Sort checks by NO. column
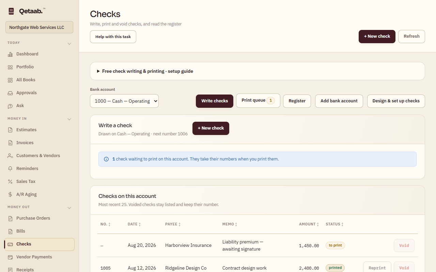The image size is (436, 272). click(x=105, y=224)
